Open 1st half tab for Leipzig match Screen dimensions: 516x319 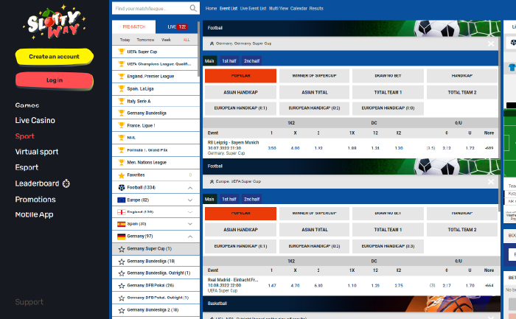(229, 61)
